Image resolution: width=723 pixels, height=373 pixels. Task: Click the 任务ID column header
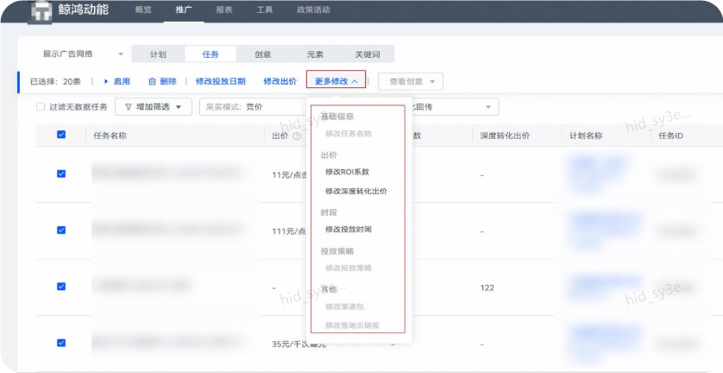coord(670,136)
